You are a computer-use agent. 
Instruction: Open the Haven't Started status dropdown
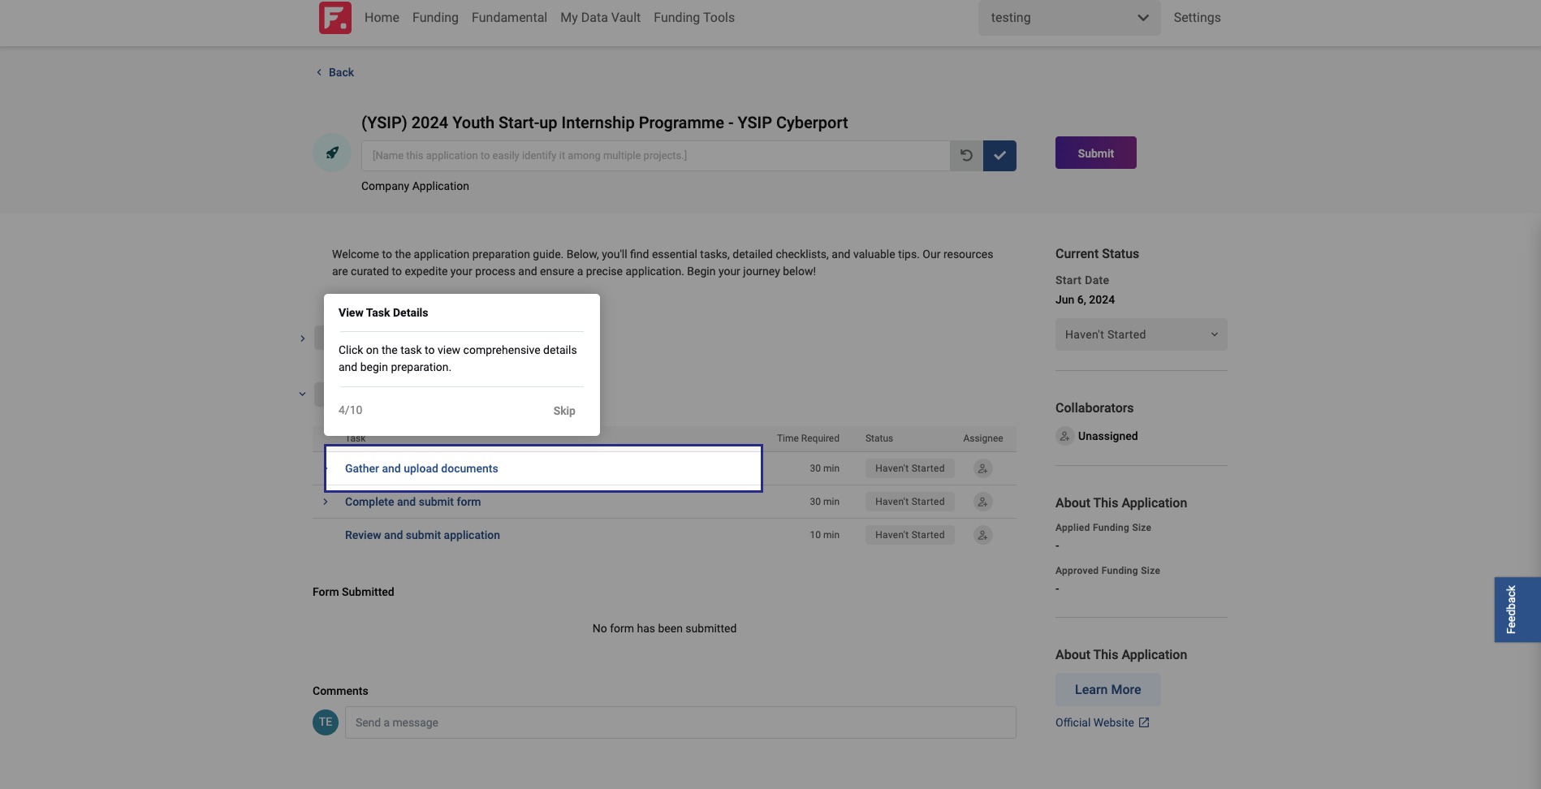pyautogui.click(x=1141, y=334)
